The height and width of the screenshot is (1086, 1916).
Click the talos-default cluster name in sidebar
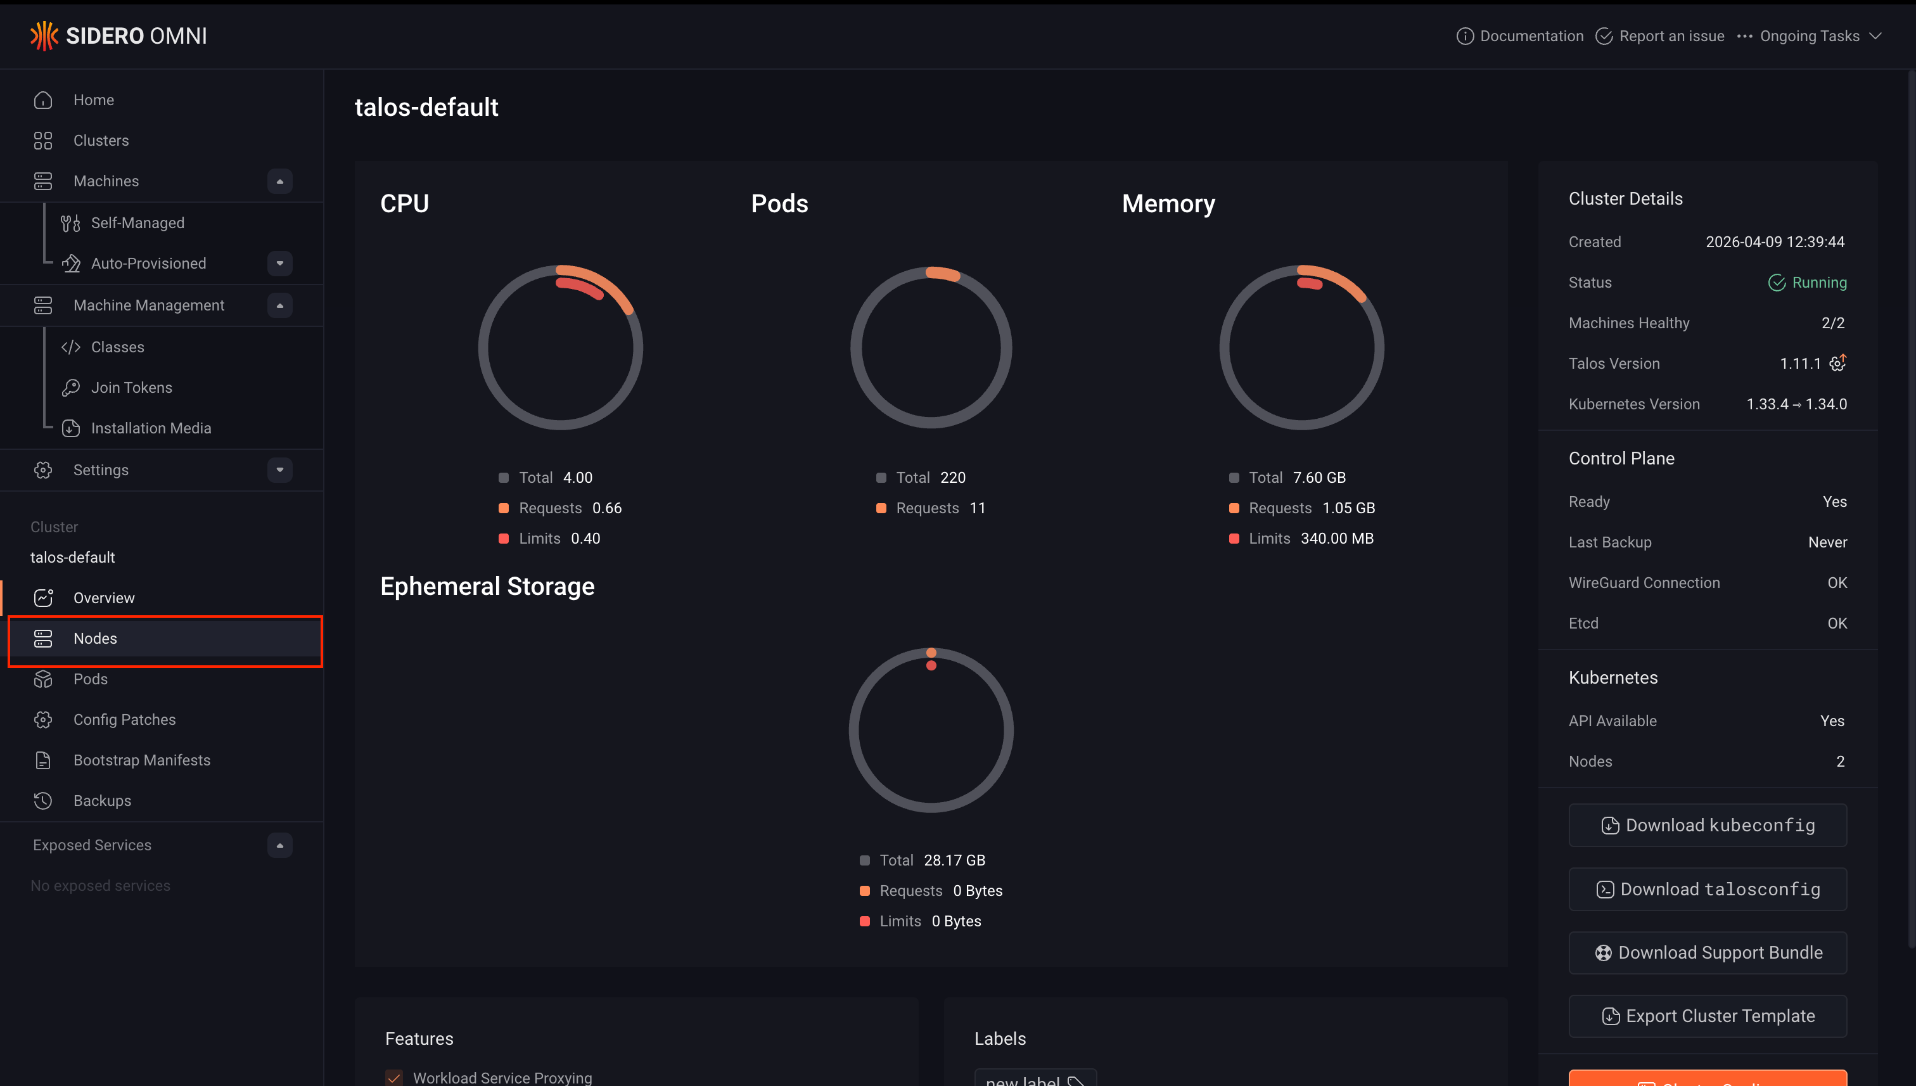pyautogui.click(x=72, y=557)
